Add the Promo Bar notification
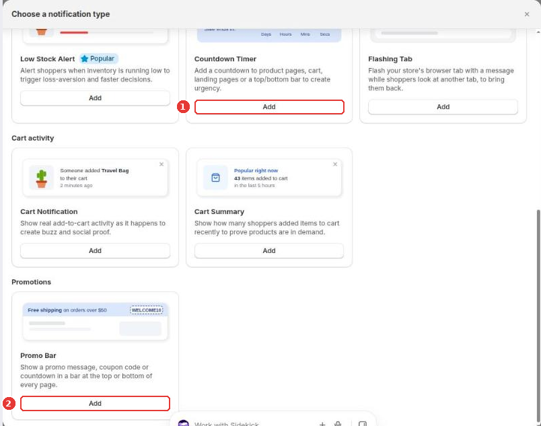The image size is (541, 426). coord(95,404)
